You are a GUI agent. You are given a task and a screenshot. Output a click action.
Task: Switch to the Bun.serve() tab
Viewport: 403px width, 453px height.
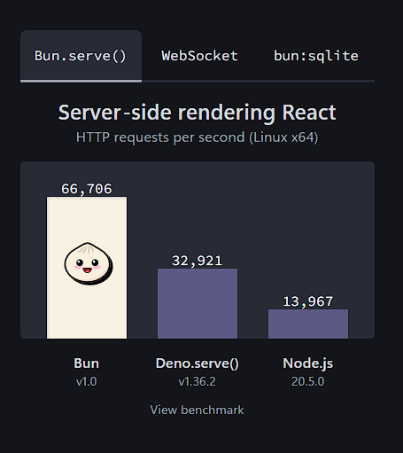pyautogui.click(x=81, y=56)
